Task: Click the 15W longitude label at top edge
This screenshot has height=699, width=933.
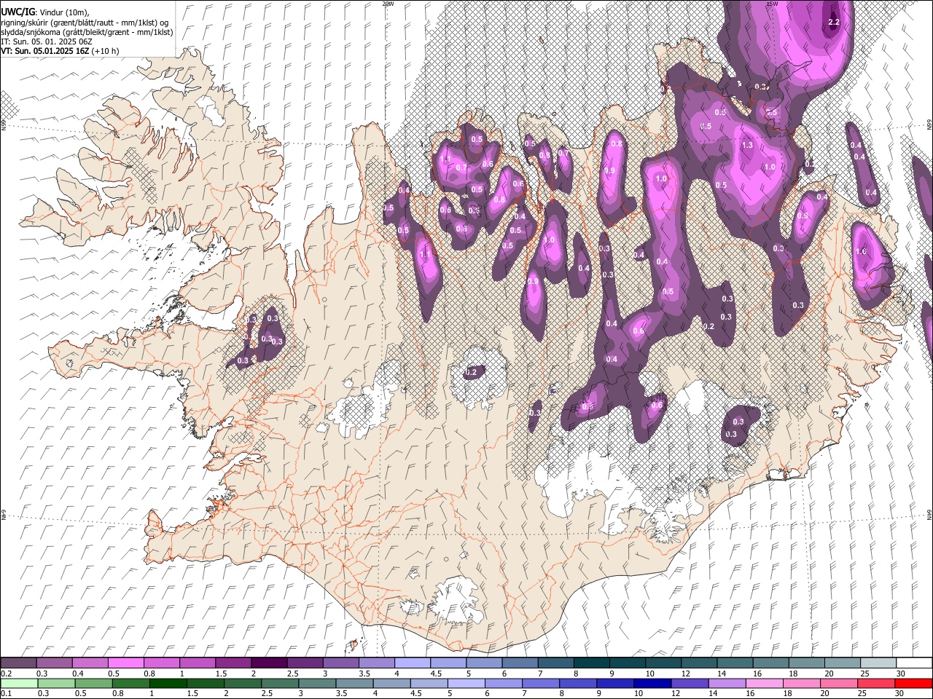Action: pos(772,4)
